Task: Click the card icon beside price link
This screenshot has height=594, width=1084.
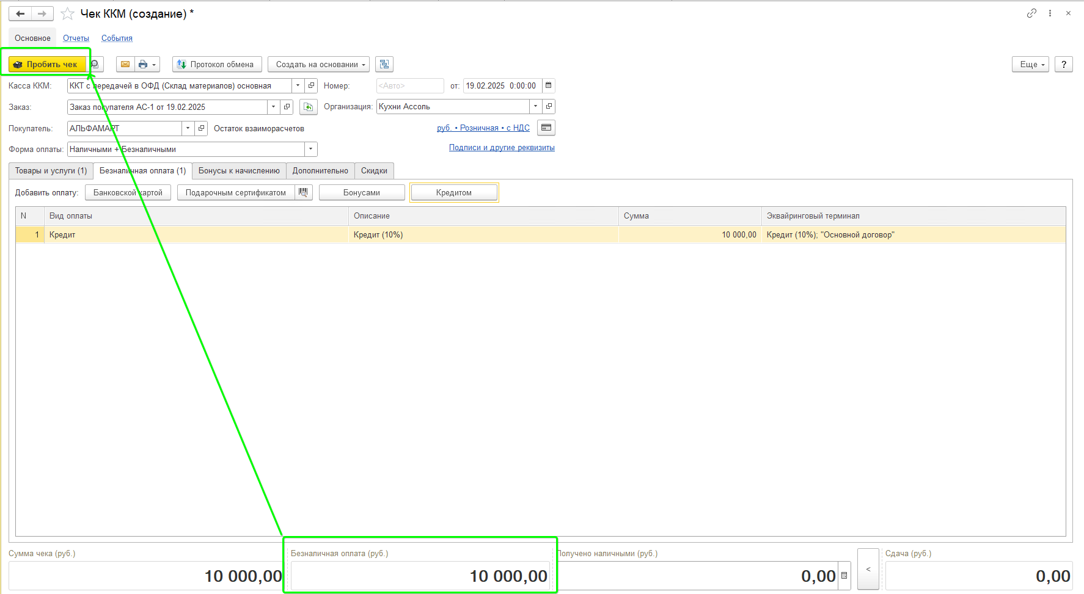Action: 546,128
